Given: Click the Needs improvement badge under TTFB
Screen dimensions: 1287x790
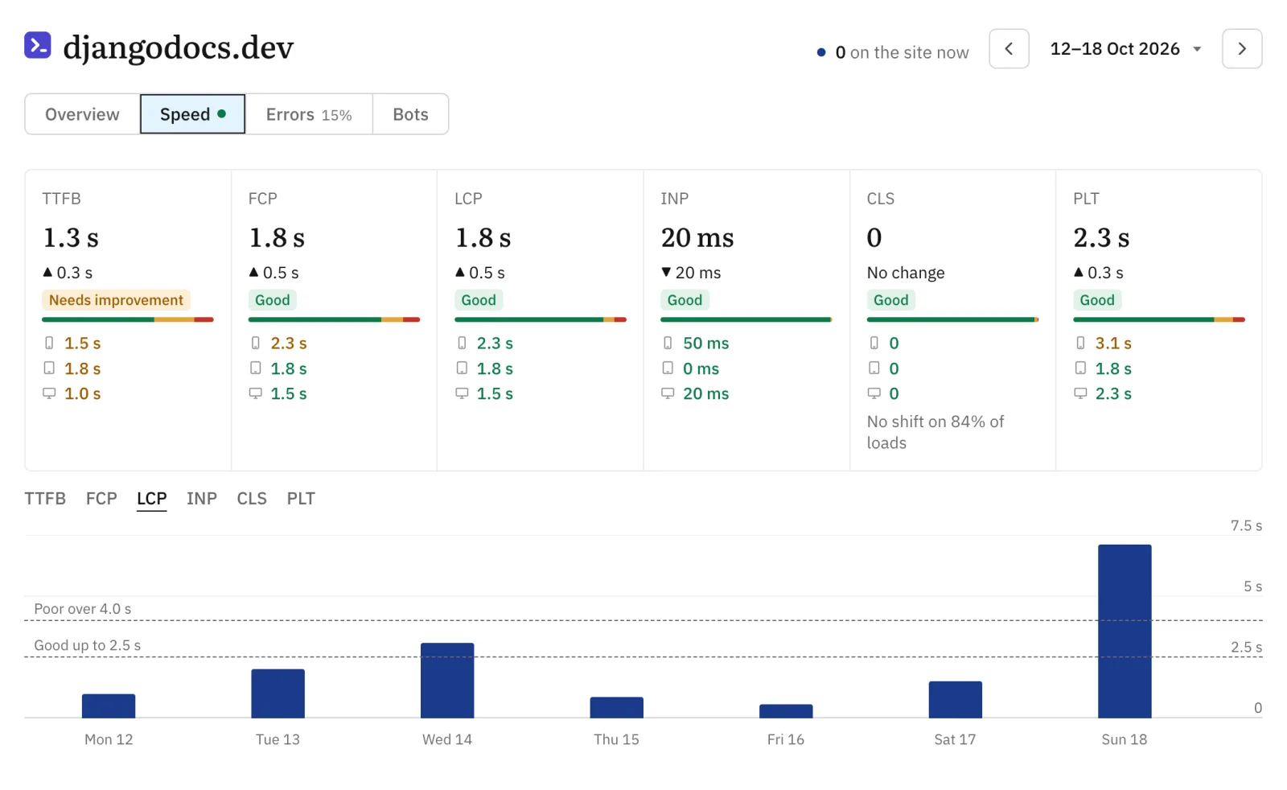Looking at the screenshot, I should pyautogui.click(x=116, y=300).
